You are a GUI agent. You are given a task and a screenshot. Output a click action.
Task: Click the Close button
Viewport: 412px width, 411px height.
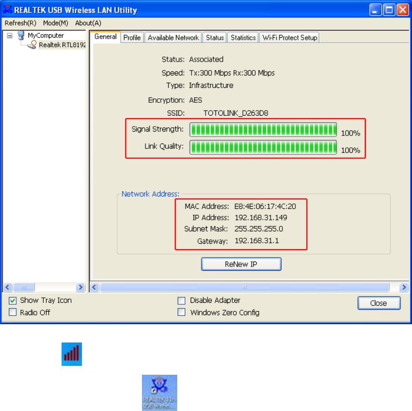coord(379,303)
